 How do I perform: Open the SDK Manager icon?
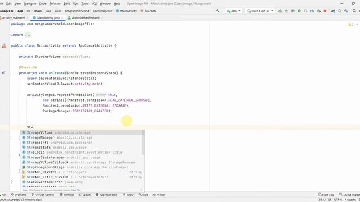pos(346,11)
